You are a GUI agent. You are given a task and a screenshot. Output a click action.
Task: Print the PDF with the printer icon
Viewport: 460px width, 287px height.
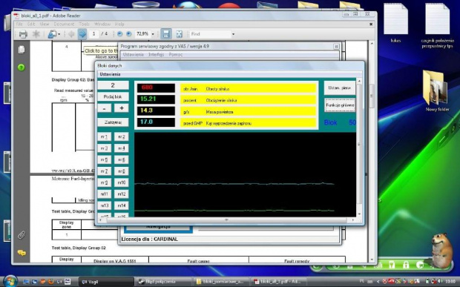click(23, 34)
